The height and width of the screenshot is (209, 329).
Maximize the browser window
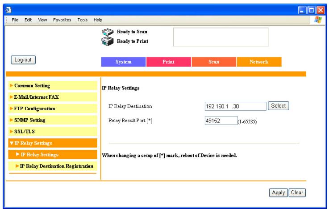pyautogui.click(x=312, y=10)
